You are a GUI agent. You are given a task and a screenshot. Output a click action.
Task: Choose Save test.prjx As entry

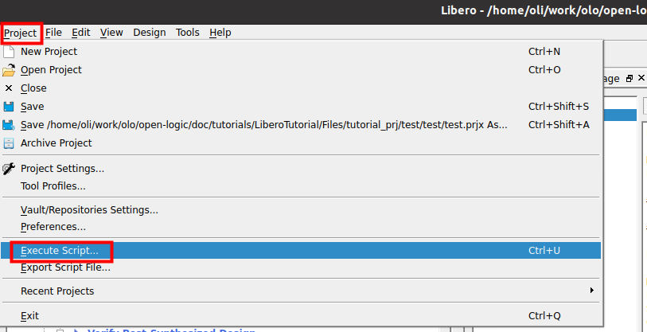click(x=300, y=124)
